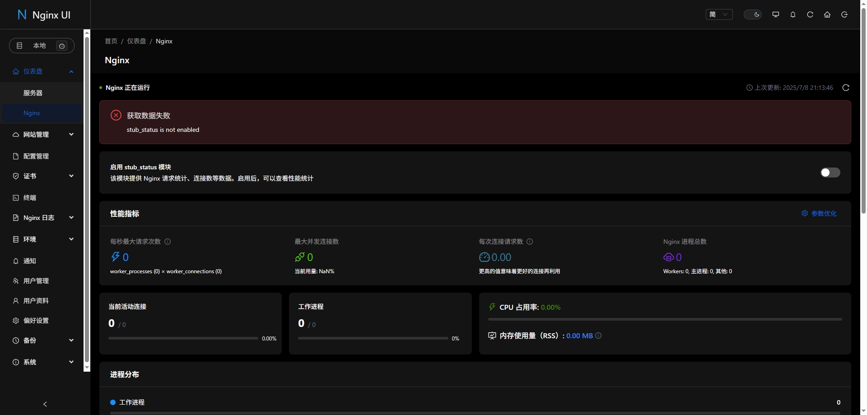Click the 'Nginx 正在运行' status text
This screenshot has height=415, width=867.
coord(128,88)
